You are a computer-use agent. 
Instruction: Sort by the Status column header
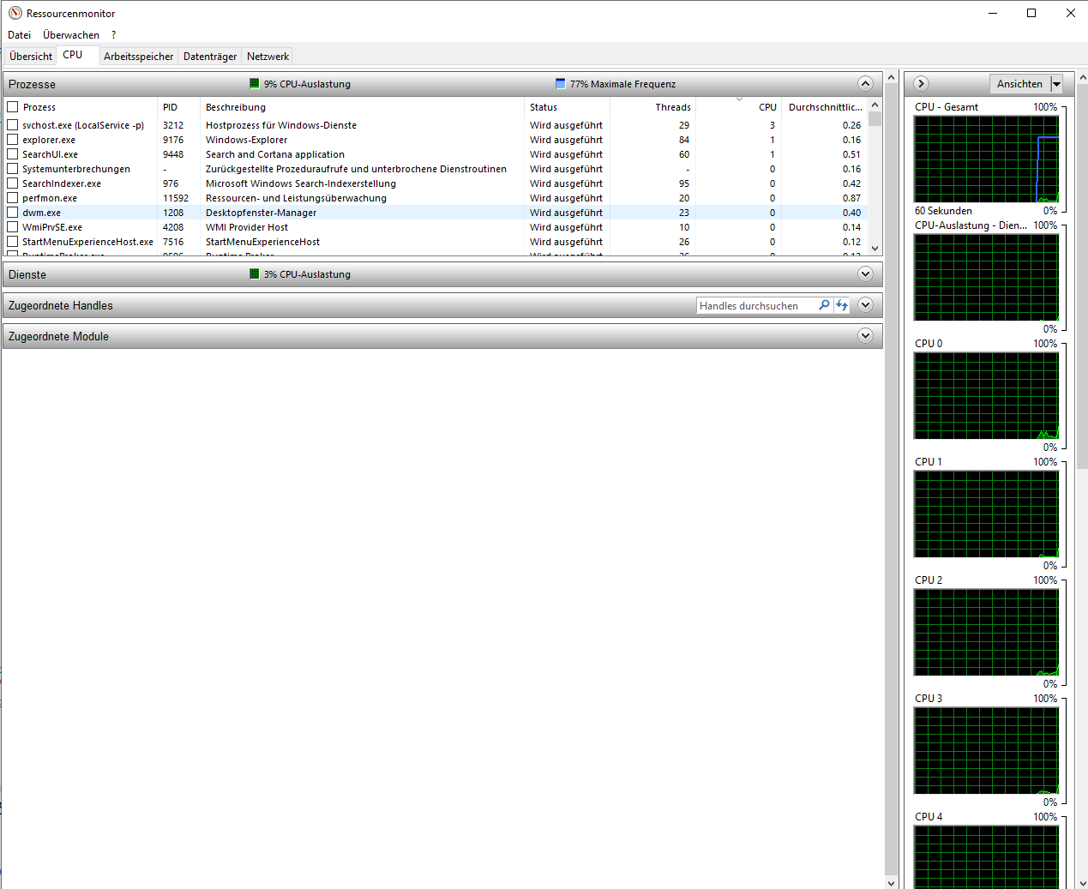coord(567,107)
